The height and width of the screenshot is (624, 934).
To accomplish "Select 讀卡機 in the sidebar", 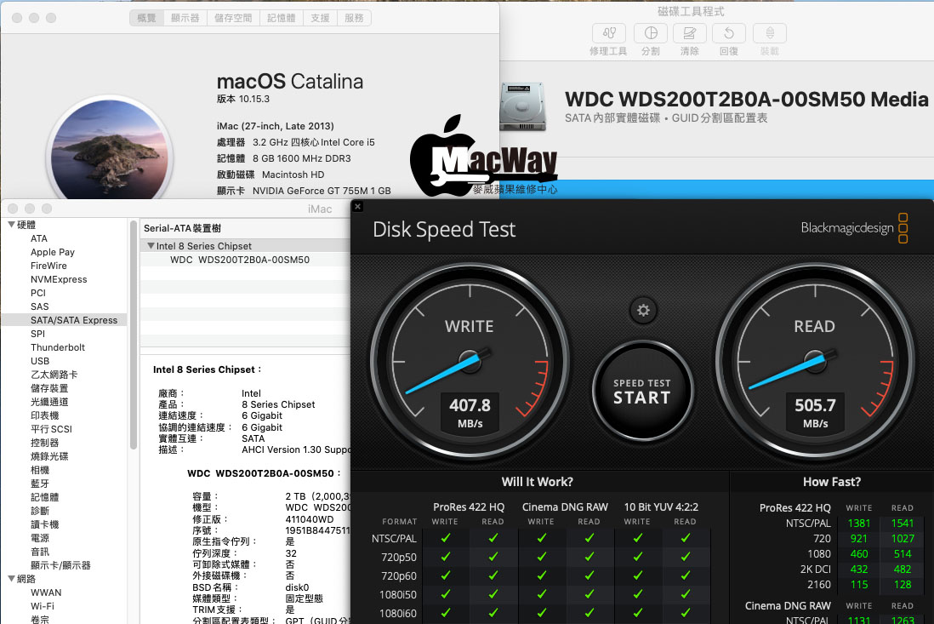I will pyautogui.click(x=45, y=524).
